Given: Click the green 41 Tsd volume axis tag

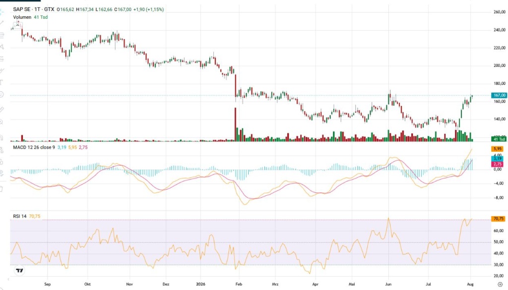Looking at the screenshot, I should click(499, 139).
